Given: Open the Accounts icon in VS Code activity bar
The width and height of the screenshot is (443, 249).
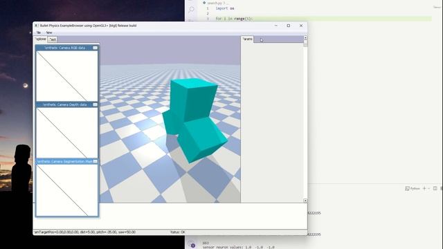Looking at the screenshot, I should pyautogui.click(x=192, y=244).
